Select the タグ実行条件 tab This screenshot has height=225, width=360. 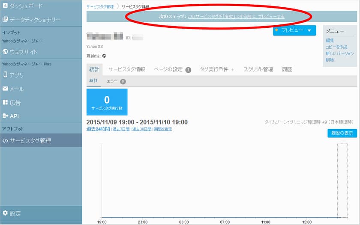[217, 69]
